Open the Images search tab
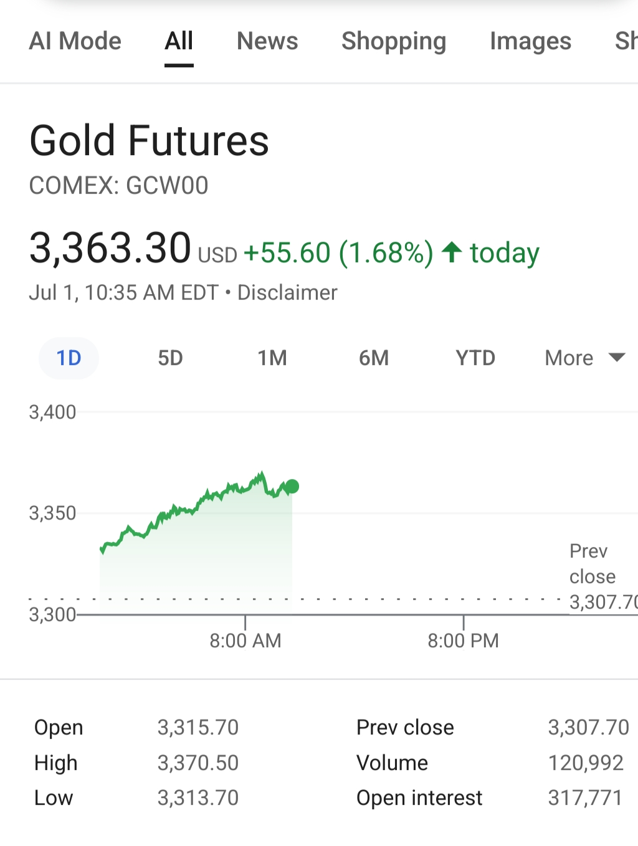 coord(530,41)
